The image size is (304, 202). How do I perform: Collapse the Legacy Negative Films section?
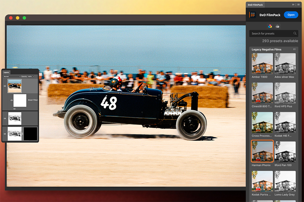266,50
